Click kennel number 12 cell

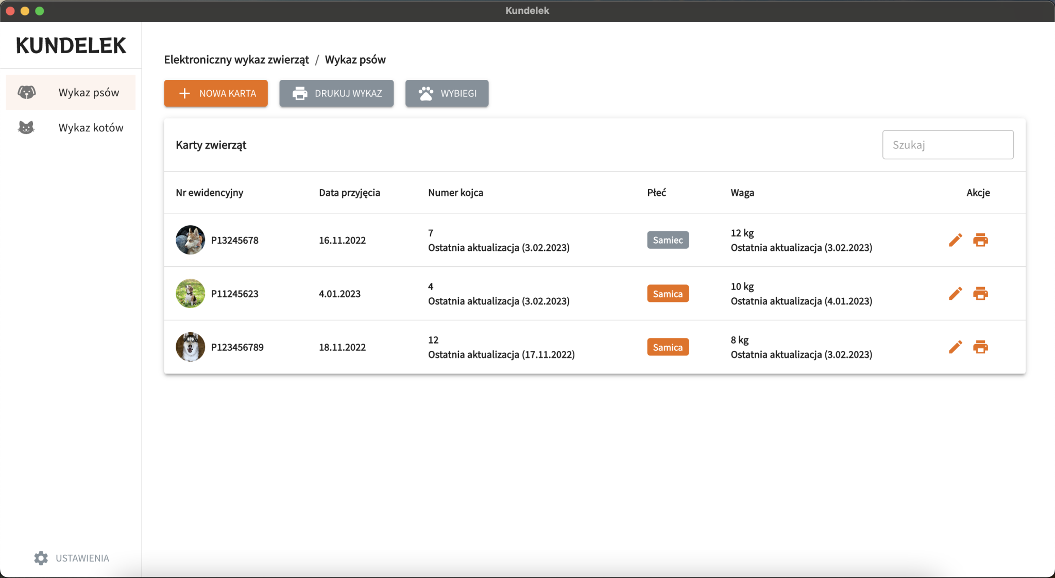pos(433,340)
